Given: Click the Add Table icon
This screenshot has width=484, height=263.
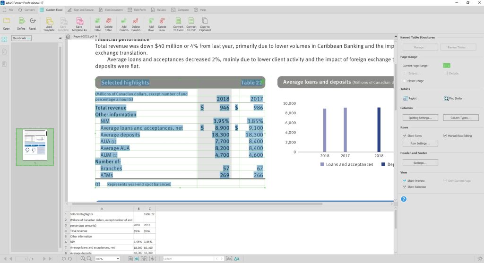Looking at the screenshot, I should [97, 21].
